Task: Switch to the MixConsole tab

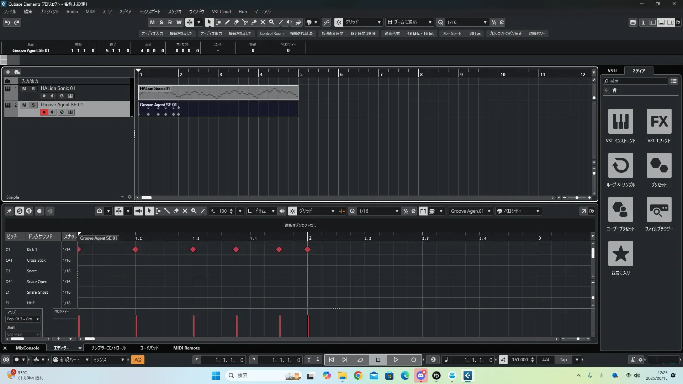Action: tap(27, 348)
